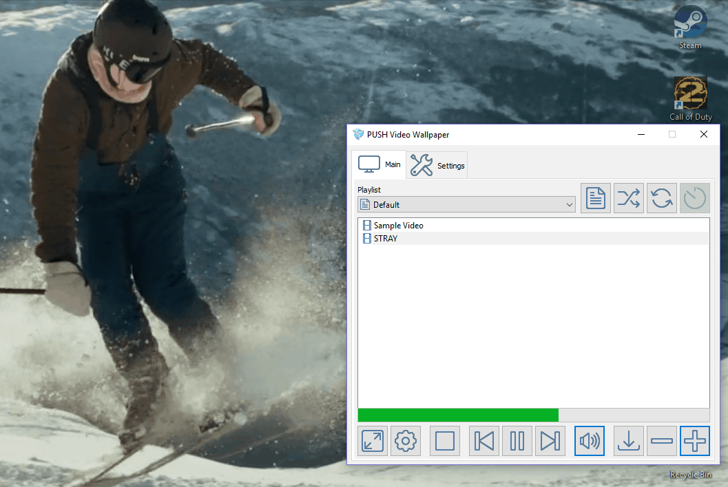Remove video using the minus icon
The image size is (728, 487).
[x=662, y=441]
